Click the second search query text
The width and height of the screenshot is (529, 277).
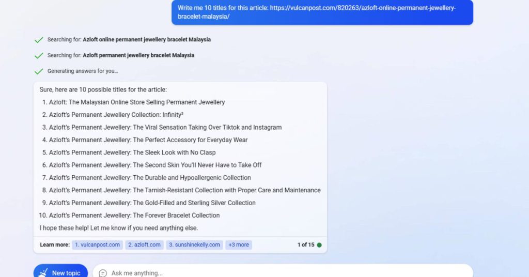tap(138, 55)
